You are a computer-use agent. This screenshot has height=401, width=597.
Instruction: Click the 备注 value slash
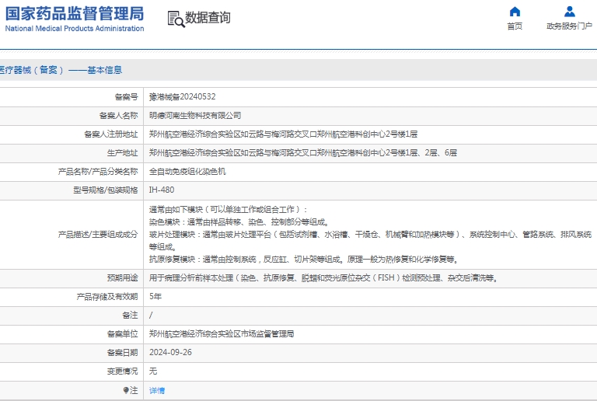coord(151,316)
